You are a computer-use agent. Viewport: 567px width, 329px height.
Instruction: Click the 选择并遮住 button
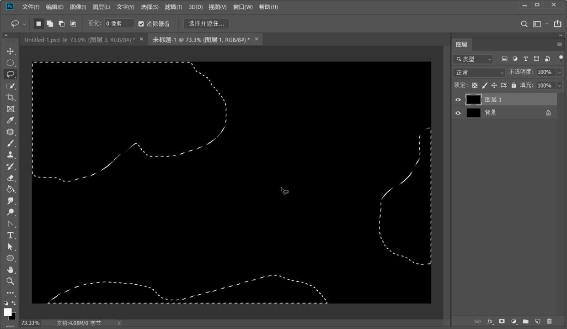point(206,24)
